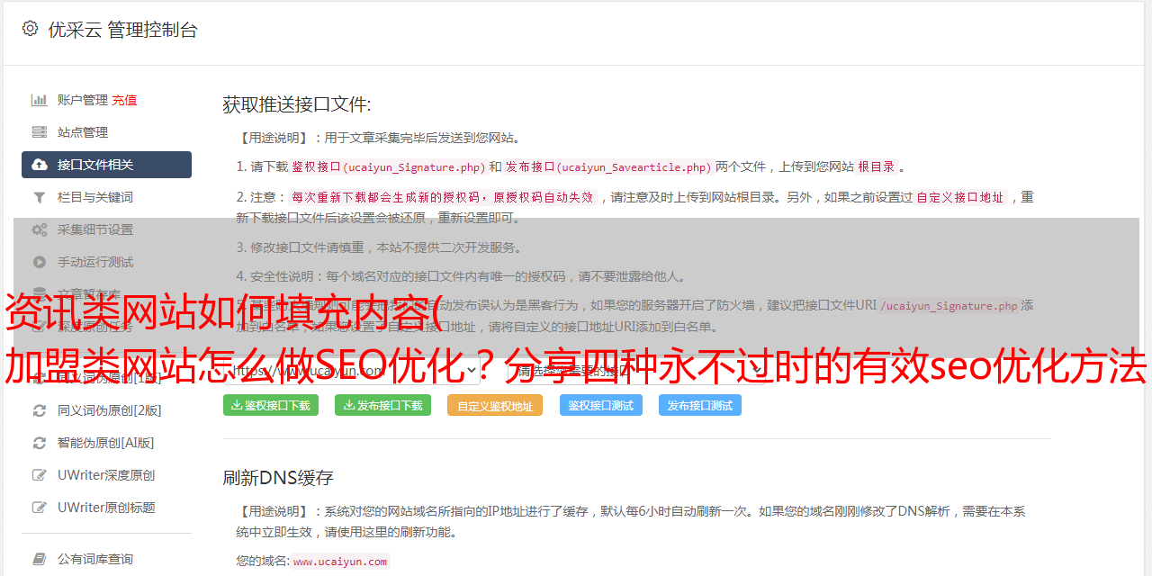Click the 优采云 管理控制台 header title
Image resolution: width=1152 pixels, height=576 pixels.
122,30
